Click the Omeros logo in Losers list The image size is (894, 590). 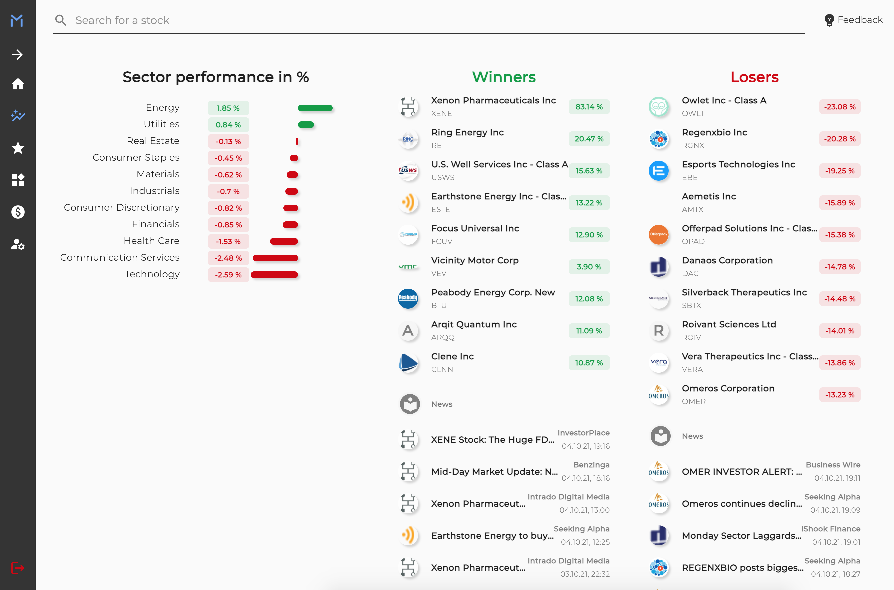659,395
